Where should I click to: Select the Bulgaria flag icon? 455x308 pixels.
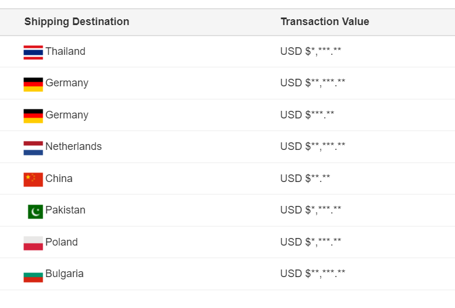point(33,277)
